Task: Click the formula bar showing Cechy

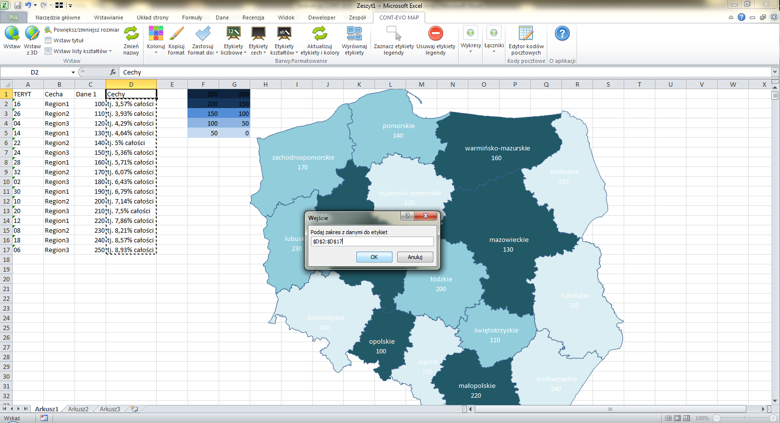Action: [445, 72]
